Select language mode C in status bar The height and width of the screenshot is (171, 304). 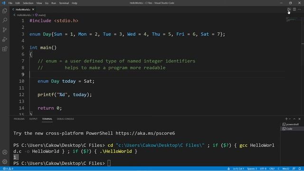tap(278, 169)
